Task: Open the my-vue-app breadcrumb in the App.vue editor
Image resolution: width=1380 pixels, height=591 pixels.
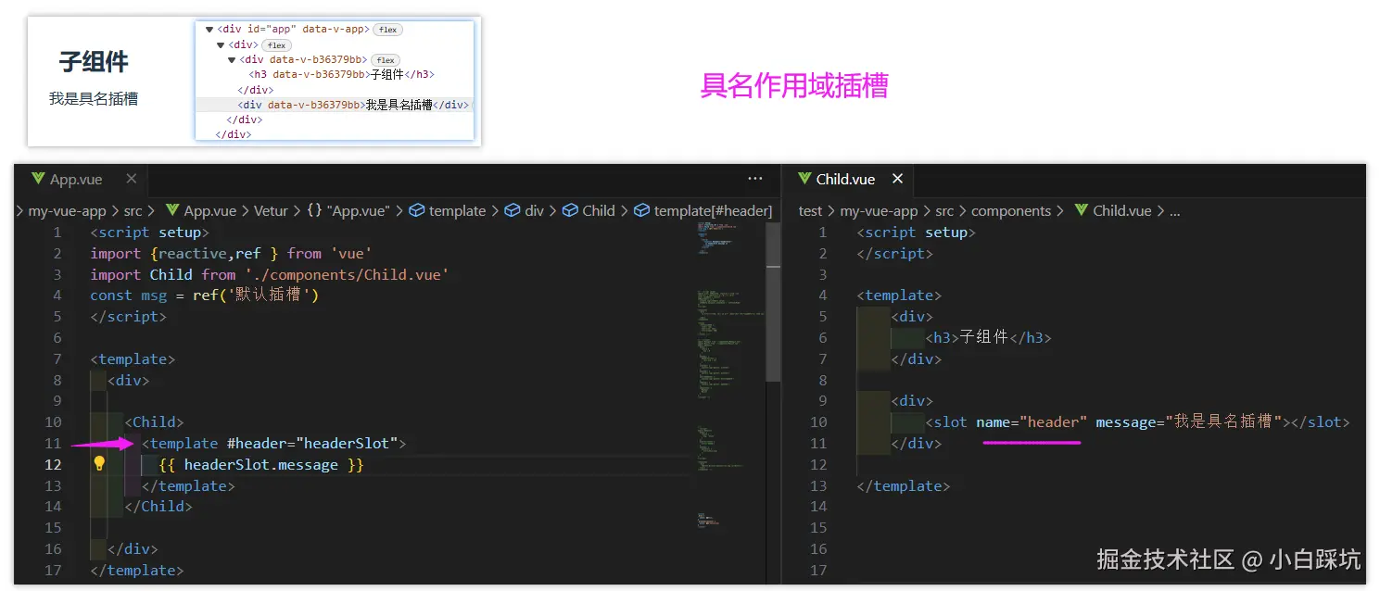Action: (x=68, y=210)
